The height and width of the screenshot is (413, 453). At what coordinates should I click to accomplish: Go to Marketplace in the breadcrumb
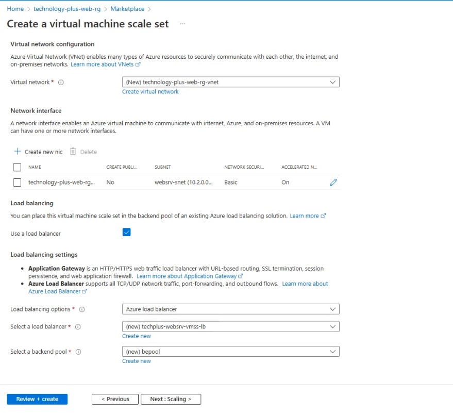click(x=127, y=9)
